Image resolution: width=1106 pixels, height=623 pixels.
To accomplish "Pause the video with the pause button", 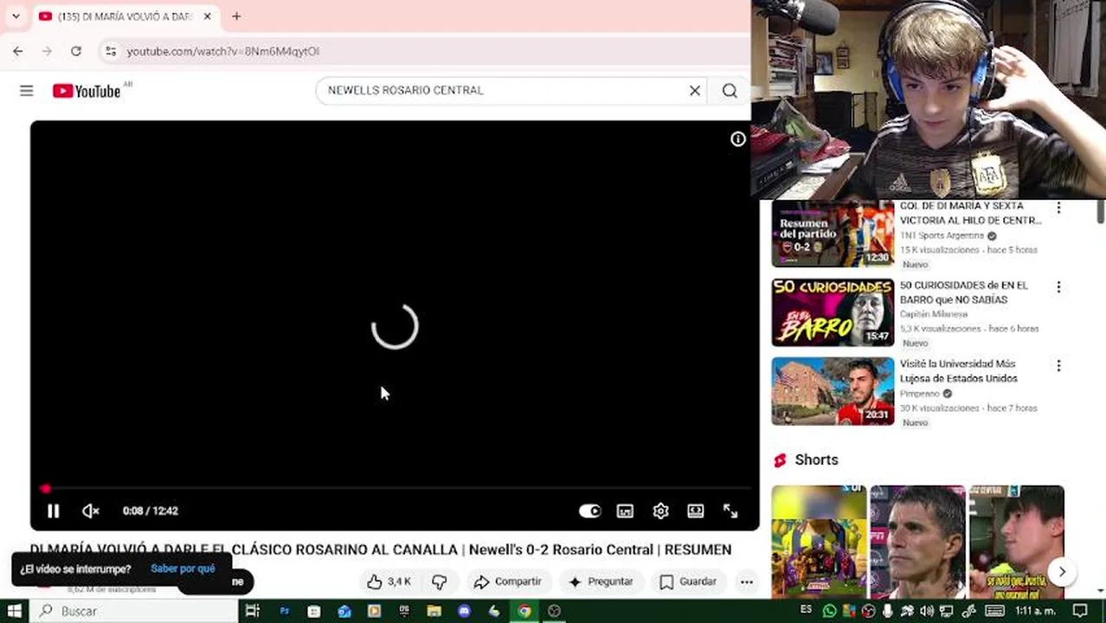I will 53,511.
